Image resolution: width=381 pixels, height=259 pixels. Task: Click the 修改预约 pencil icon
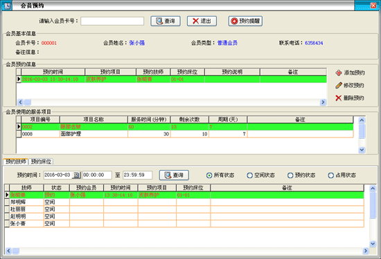[339, 85]
